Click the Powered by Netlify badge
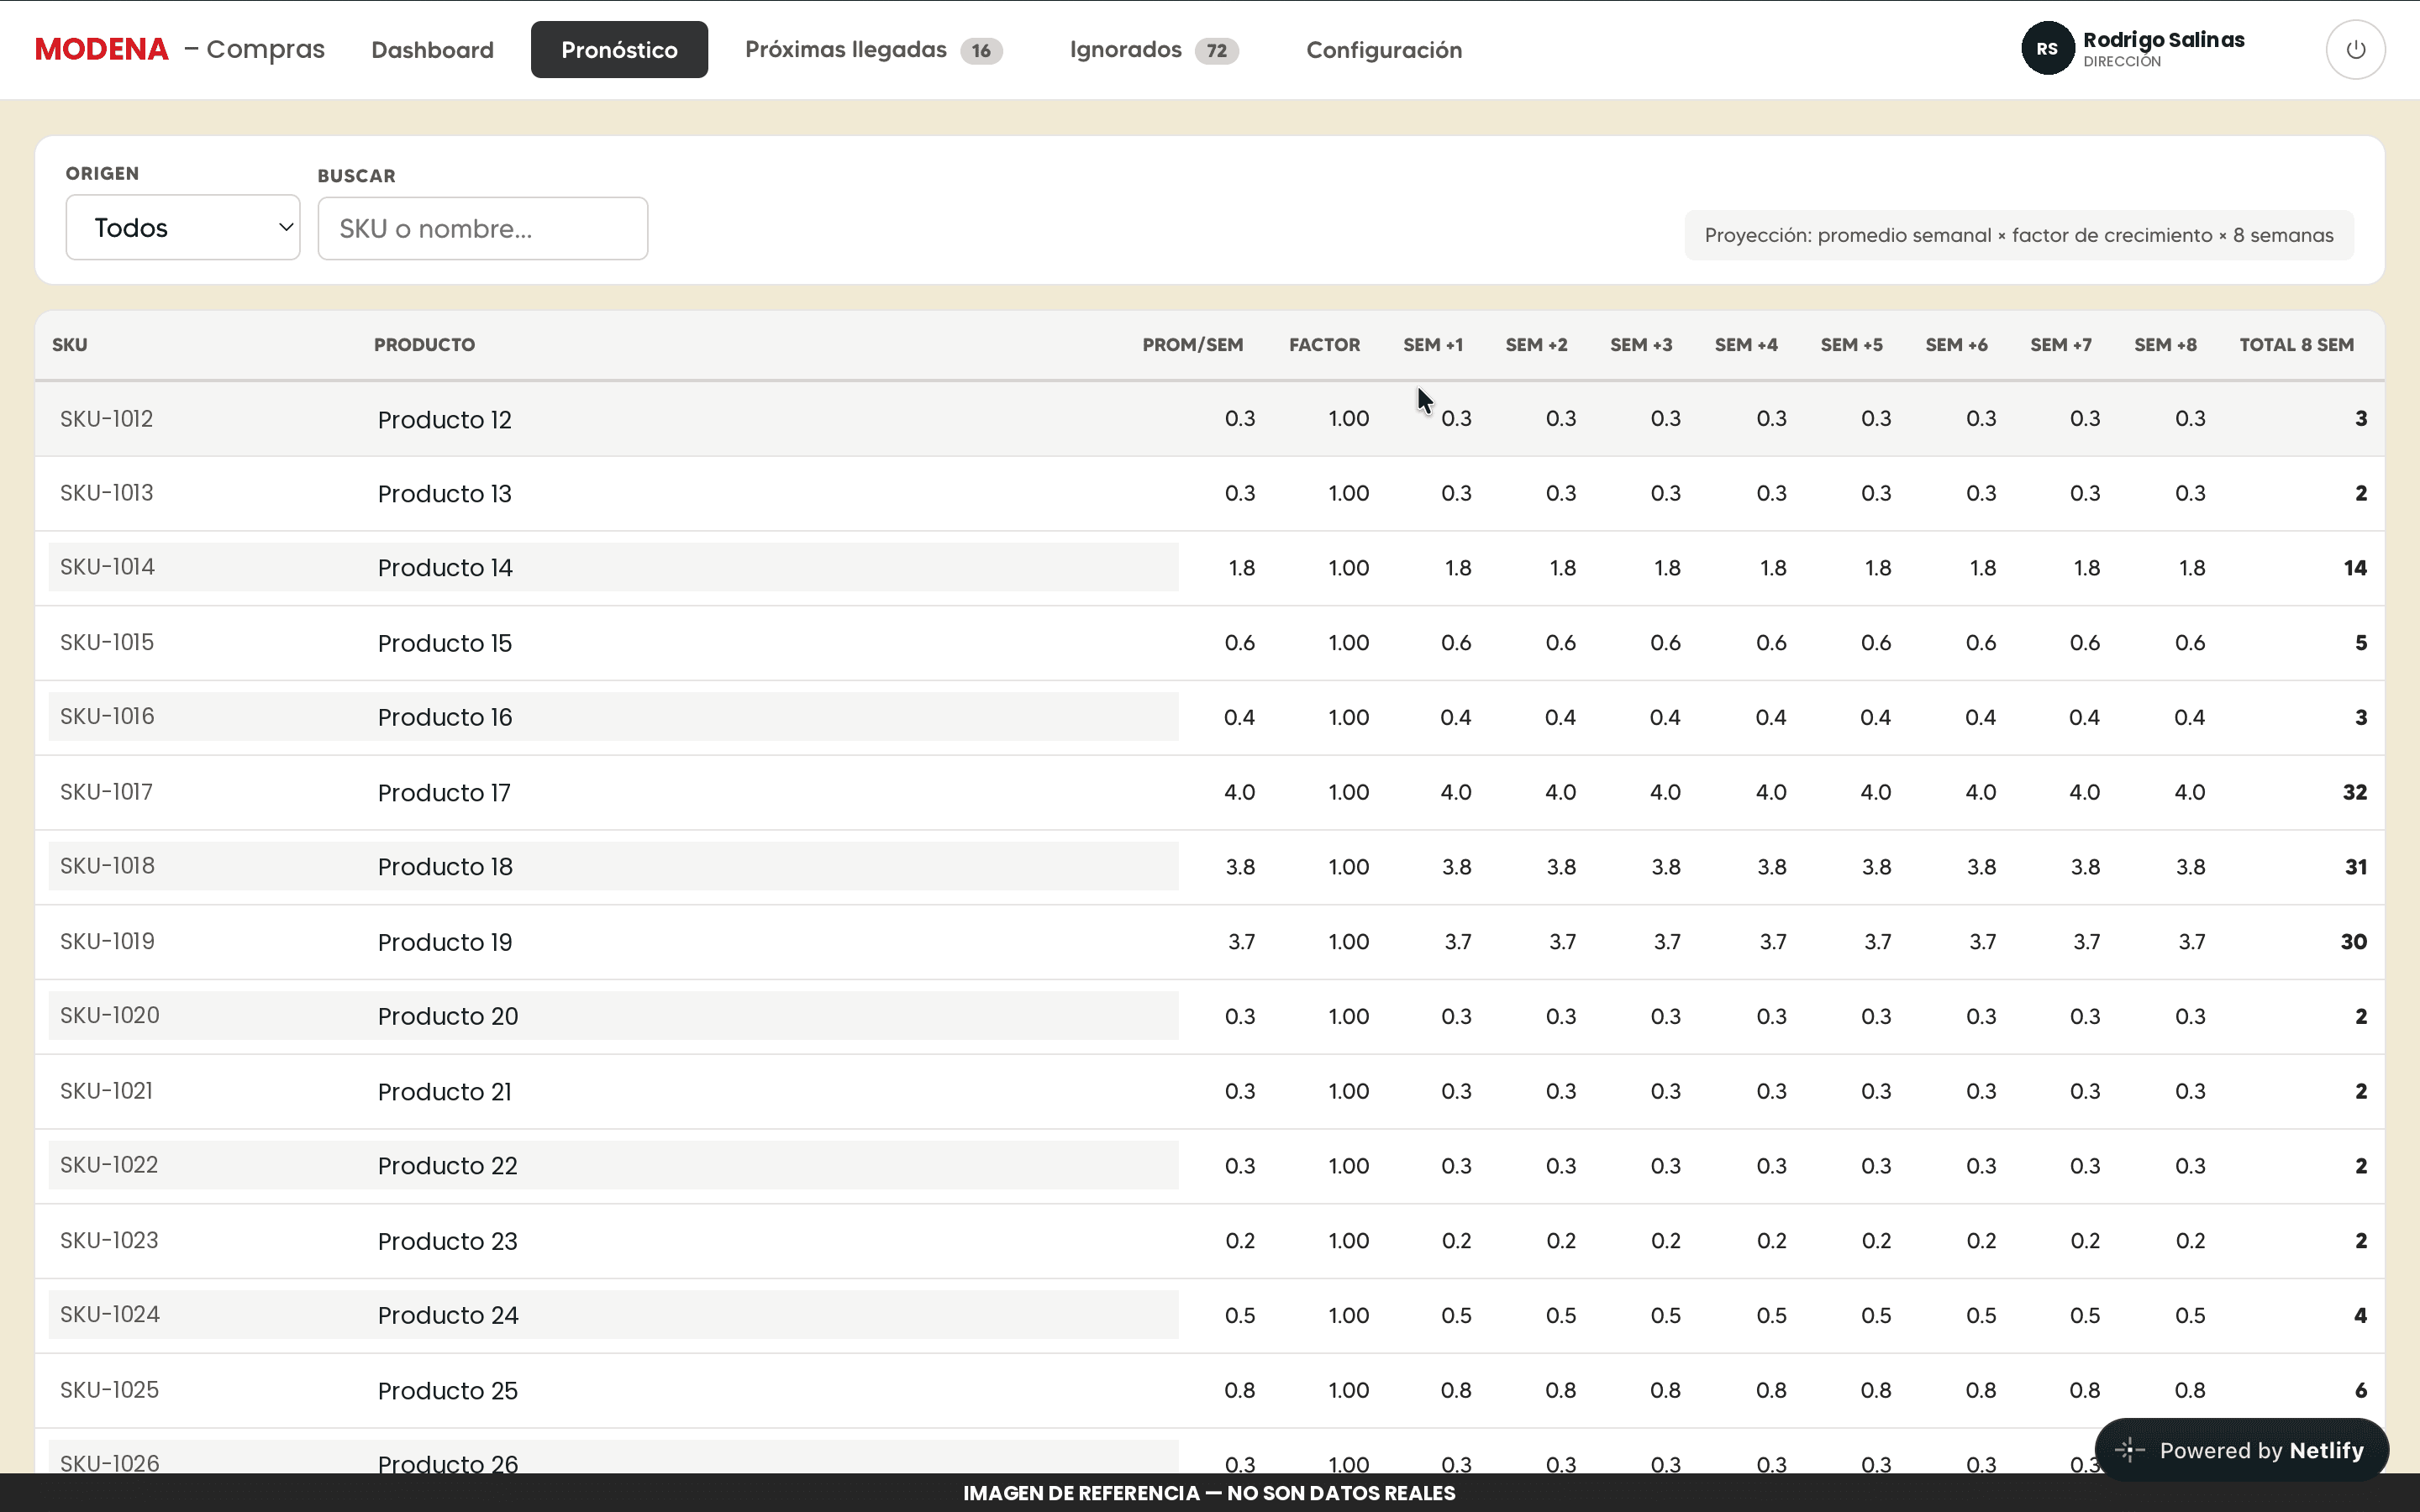The width and height of the screenshot is (2420, 1512). click(x=2241, y=1450)
